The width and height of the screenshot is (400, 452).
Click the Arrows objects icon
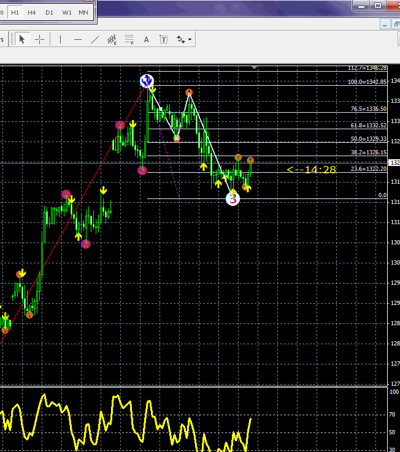coord(181,39)
